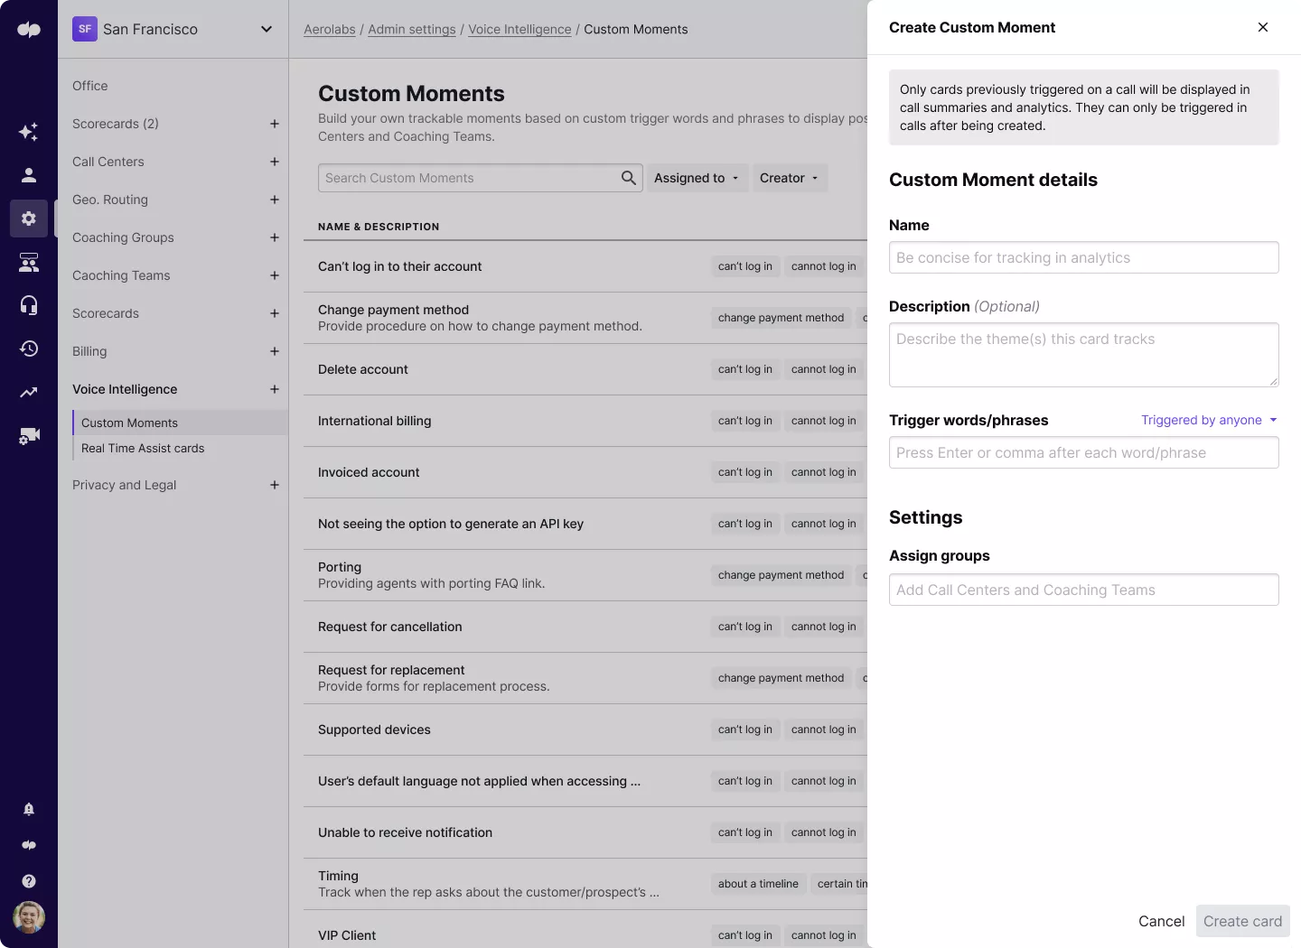
Task: Open the Support headset icon
Action: pyautogui.click(x=29, y=305)
